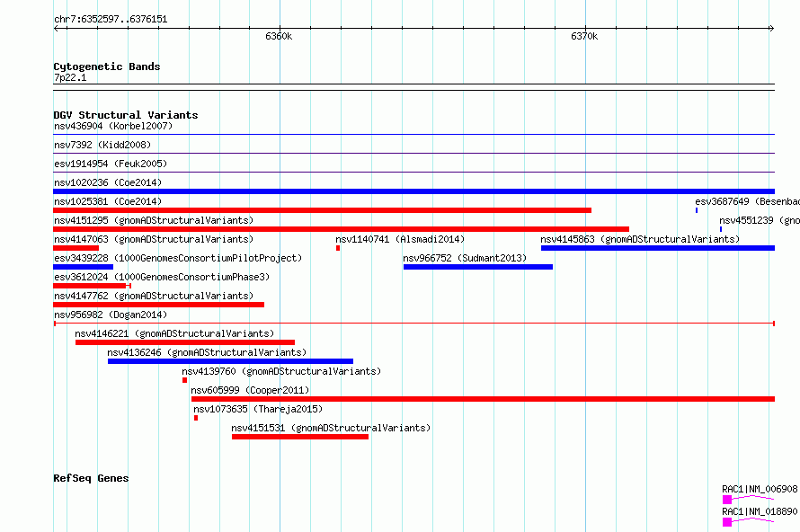This screenshot has height=532, width=800.
Task: Click the blue bar of nsv4136246
Action: tap(230, 361)
